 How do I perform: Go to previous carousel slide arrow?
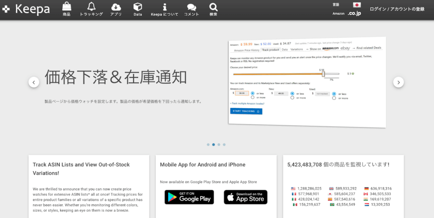pos(34,82)
